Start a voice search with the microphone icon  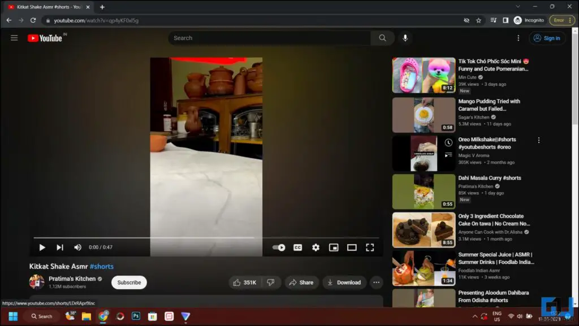pos(405,38)
